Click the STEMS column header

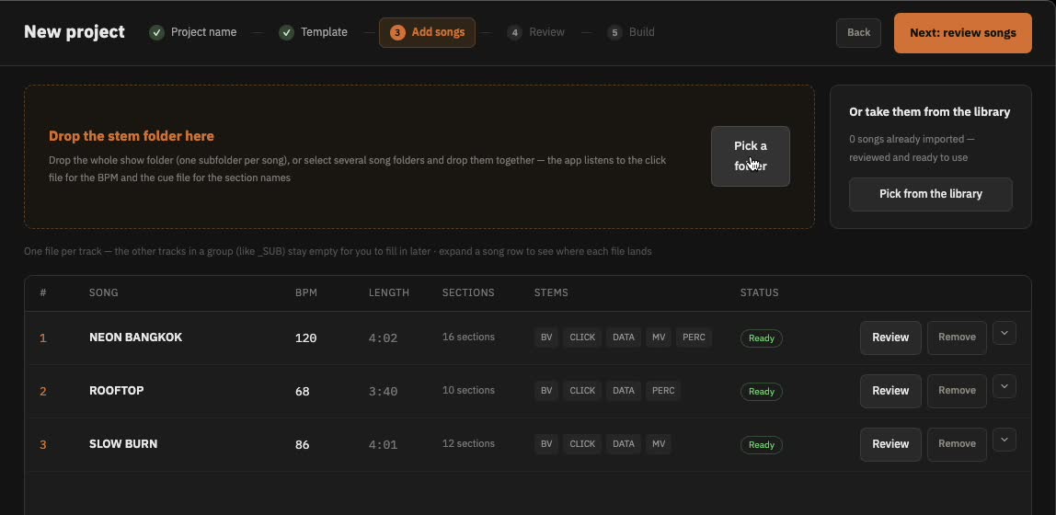(x=551, y=292)
